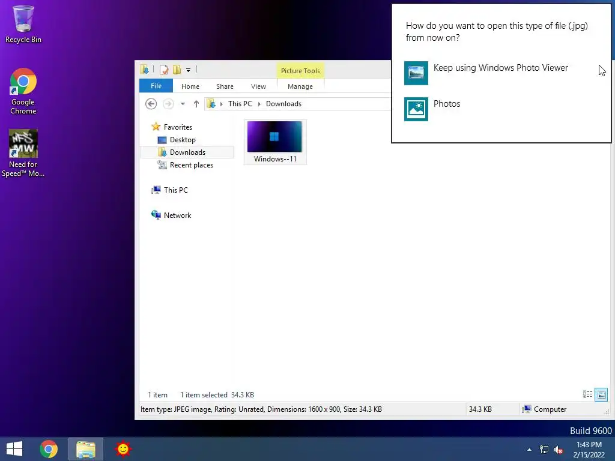Screen dimensions: 615x461
Task: Switch to Details view layout
Action: pyautogui.click(x=587, y=394)
